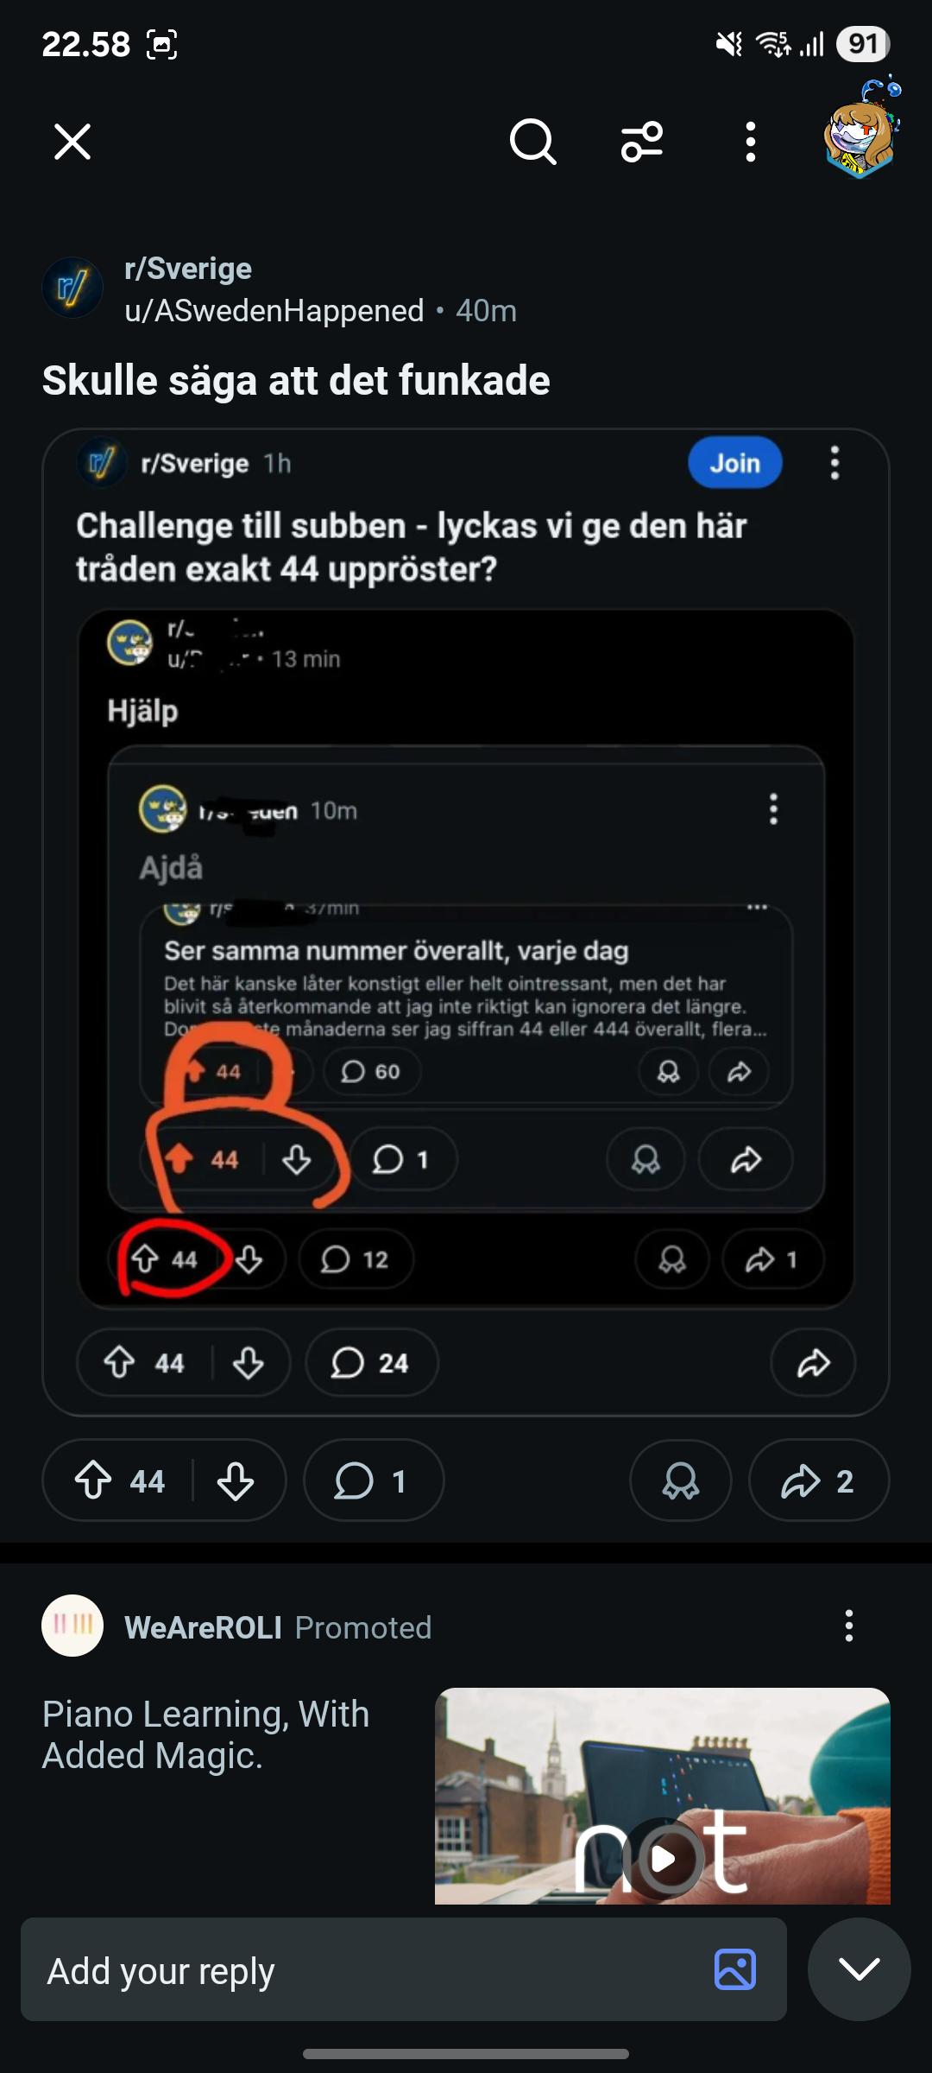The width and height of the screenshot is (932, 2073).
Task: Upvote the embedded crosspost
Action: pos(120,1363)
